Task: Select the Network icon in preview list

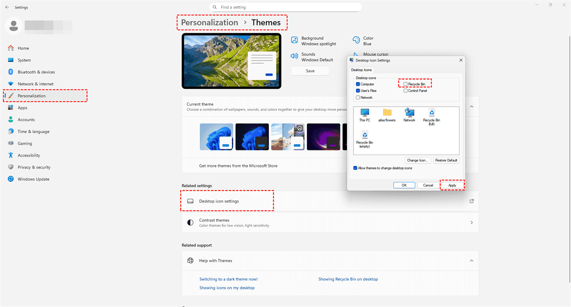Action: point(409,113)
